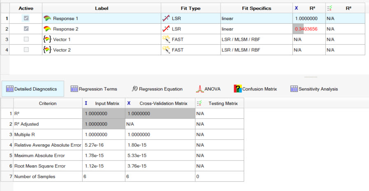Click the Response 2 surface icon
This screenshot has height=191, width=369.
pos(47,29)
